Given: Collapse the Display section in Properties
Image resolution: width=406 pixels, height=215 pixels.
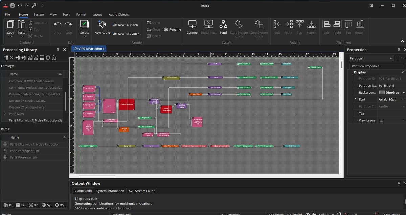Looking at the screenshot, I should pos(403,72).
